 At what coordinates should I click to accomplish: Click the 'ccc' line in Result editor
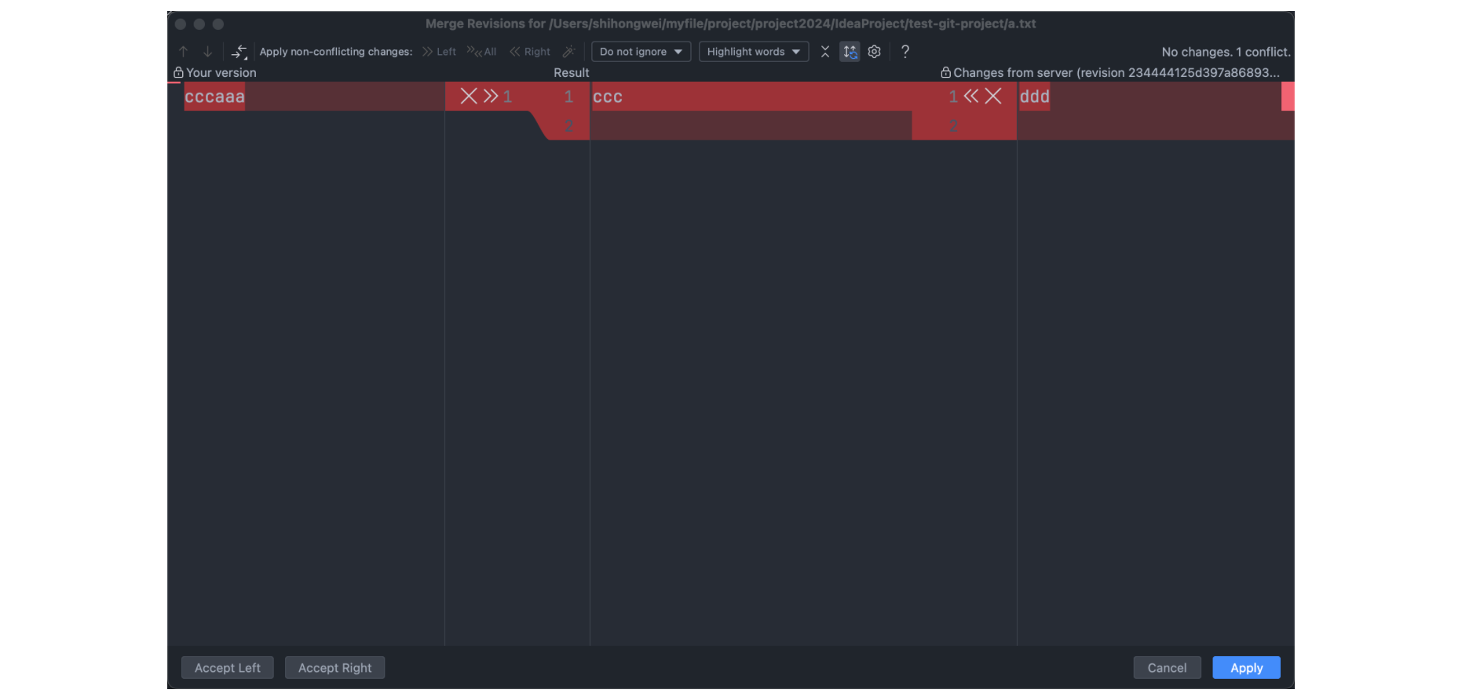(x=608, y=97)
